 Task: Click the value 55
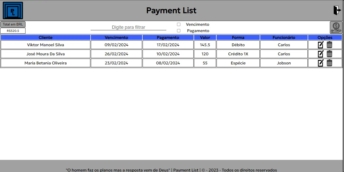tap(205, 63)
